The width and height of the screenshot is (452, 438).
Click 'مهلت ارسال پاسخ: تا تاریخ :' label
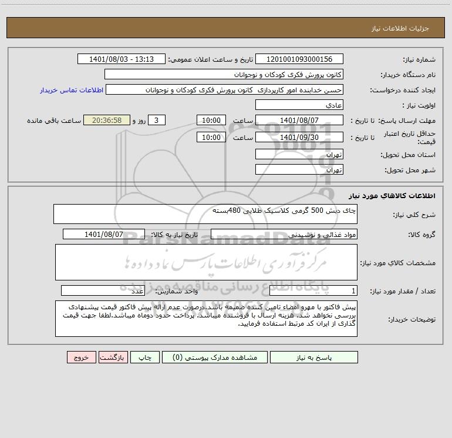coord(393,121)
